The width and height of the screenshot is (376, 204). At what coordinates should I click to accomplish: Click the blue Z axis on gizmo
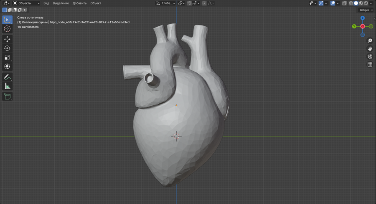[x=363, y=18]
